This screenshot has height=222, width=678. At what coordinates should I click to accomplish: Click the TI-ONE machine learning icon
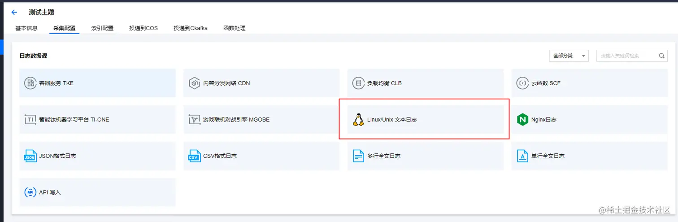30,120
